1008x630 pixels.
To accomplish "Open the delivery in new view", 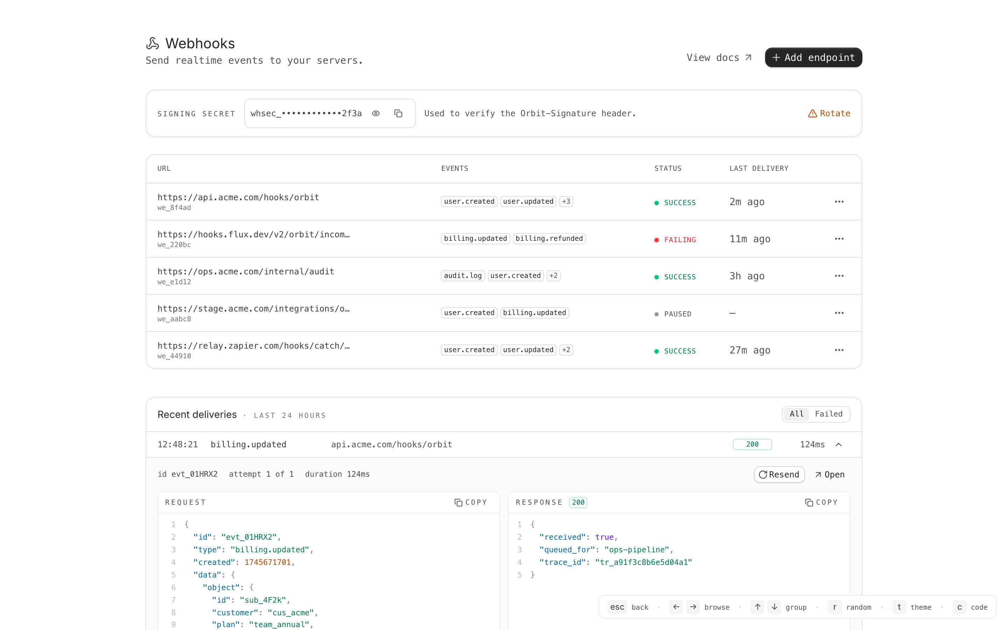I will click(830, 475).
